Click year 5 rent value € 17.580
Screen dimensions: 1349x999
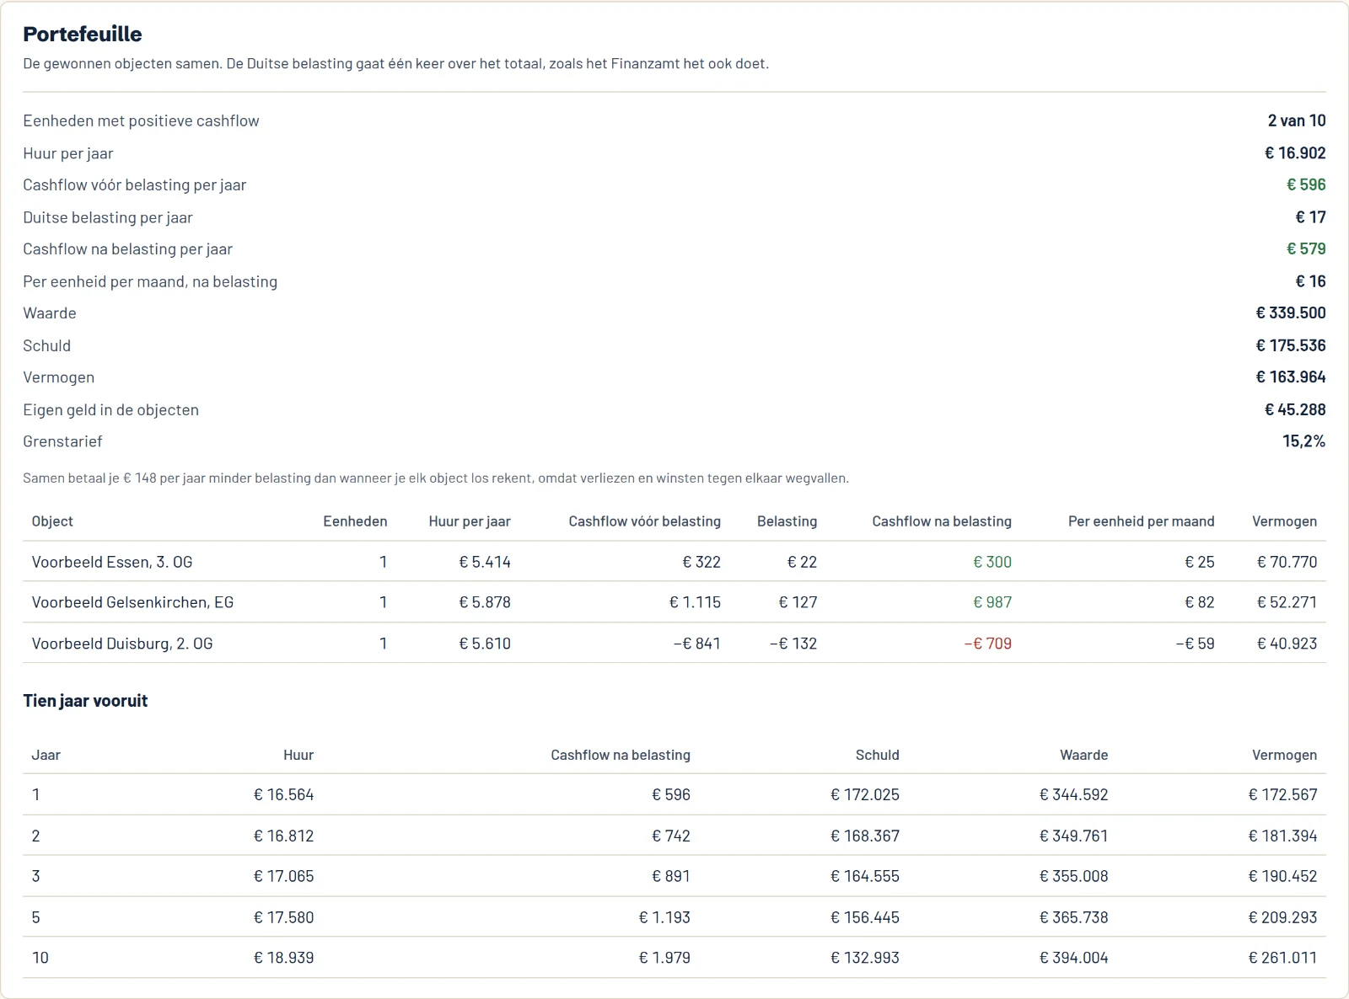[283, 917]
